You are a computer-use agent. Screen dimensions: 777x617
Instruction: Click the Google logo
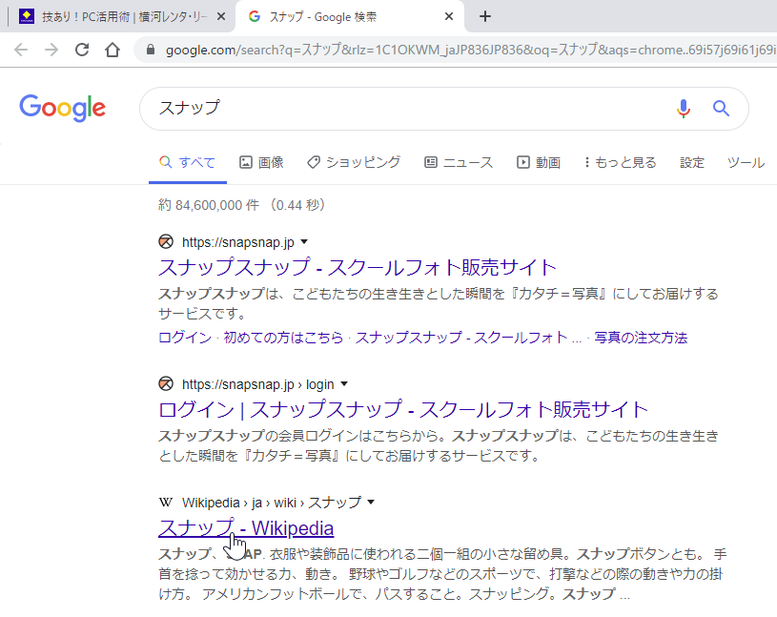pos(62,108)
